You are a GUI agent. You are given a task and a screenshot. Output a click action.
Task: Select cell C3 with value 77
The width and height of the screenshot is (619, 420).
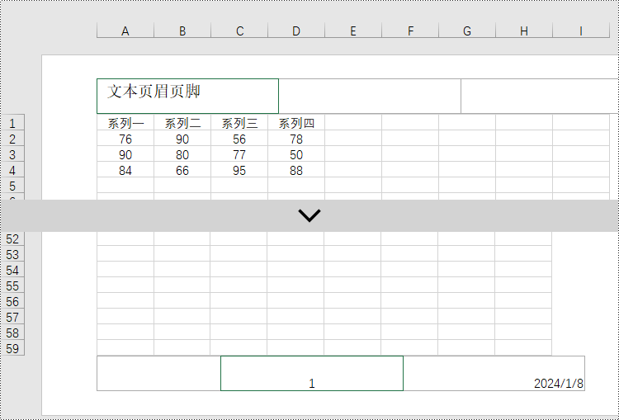coord(239,154)
